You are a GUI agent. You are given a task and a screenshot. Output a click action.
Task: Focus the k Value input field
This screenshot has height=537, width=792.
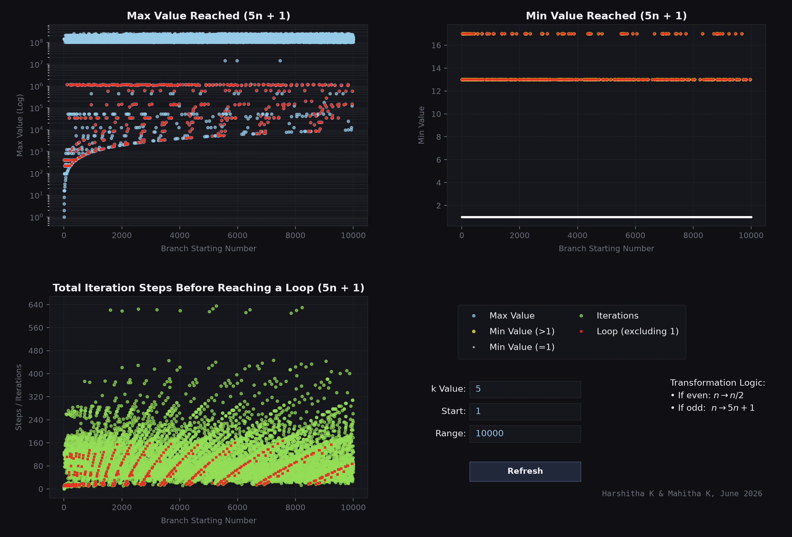[525, 389]
